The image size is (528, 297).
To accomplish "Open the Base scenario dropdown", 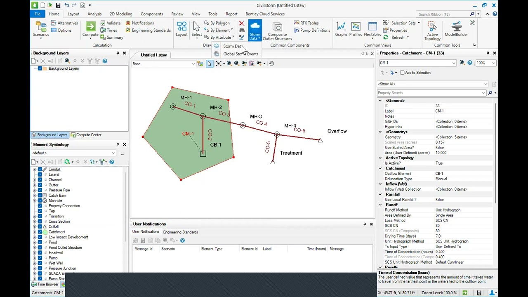I will click(x=193, y=64).
